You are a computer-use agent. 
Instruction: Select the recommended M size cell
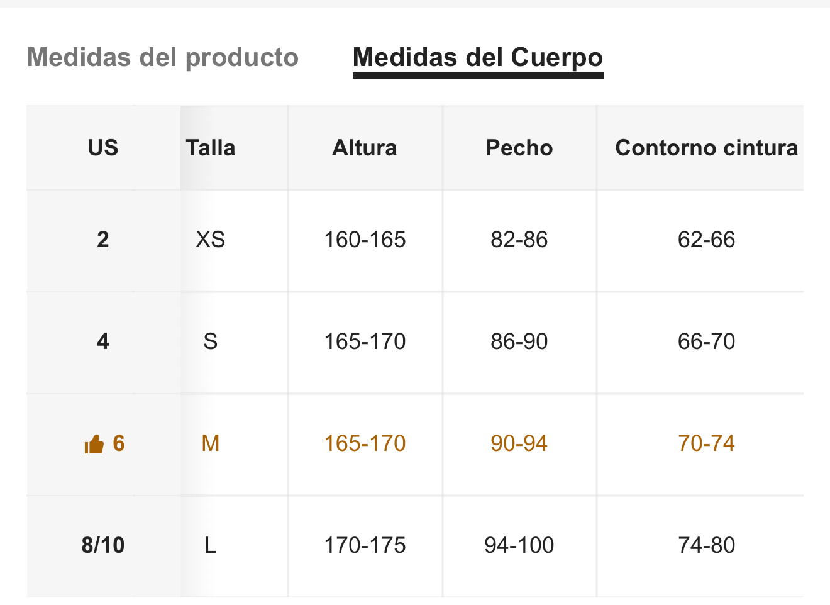(211, 443)
